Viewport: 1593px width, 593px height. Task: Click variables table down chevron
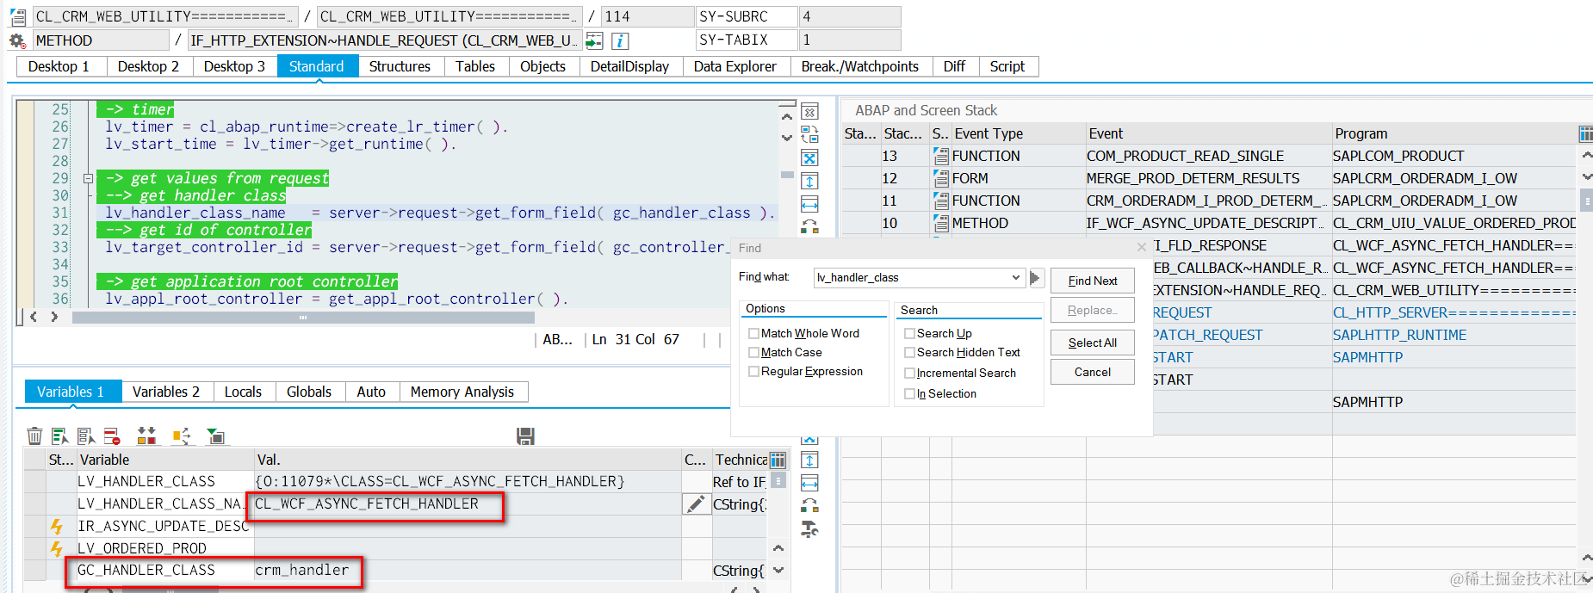pos(778,570)
